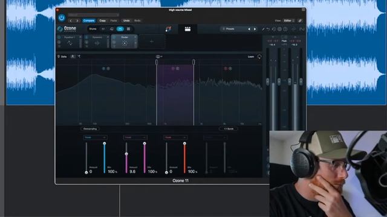Select the Dynamics module
Viewport: 387px width, 217px height.
point(97,42)
